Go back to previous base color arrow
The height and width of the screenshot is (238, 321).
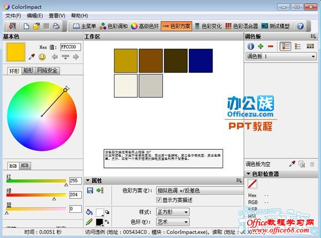point(55,57)
